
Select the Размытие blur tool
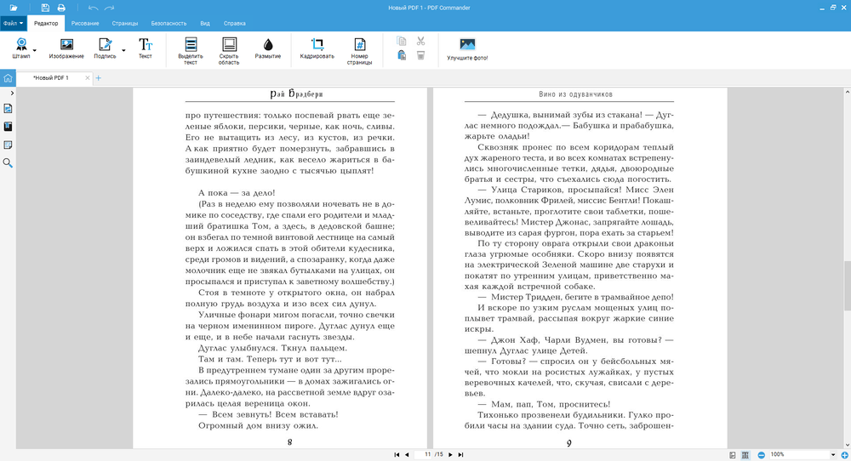(x=268, y=48)
